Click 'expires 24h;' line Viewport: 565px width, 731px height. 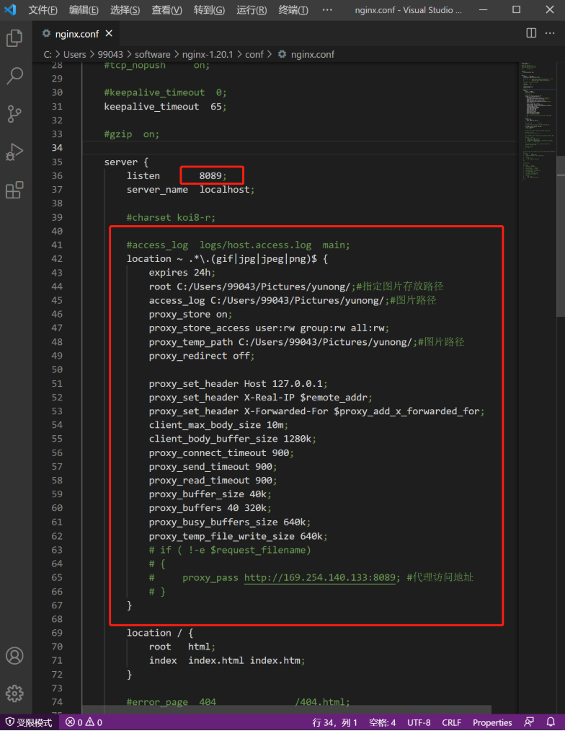[182, 273]
